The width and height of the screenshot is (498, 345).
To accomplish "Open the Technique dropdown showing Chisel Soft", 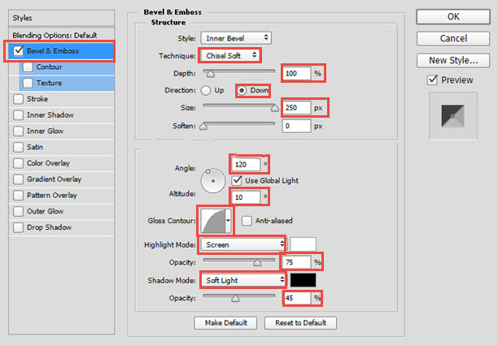I will click(x=229, y=56).
